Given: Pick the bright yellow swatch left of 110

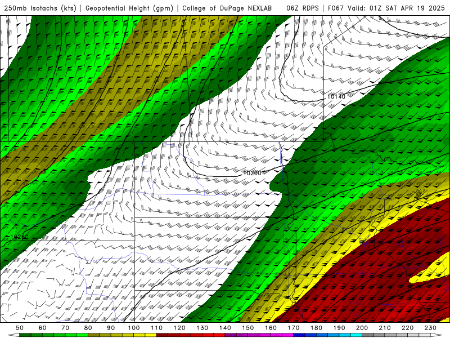Looking at the screenshot, I should tap(151, 335).
